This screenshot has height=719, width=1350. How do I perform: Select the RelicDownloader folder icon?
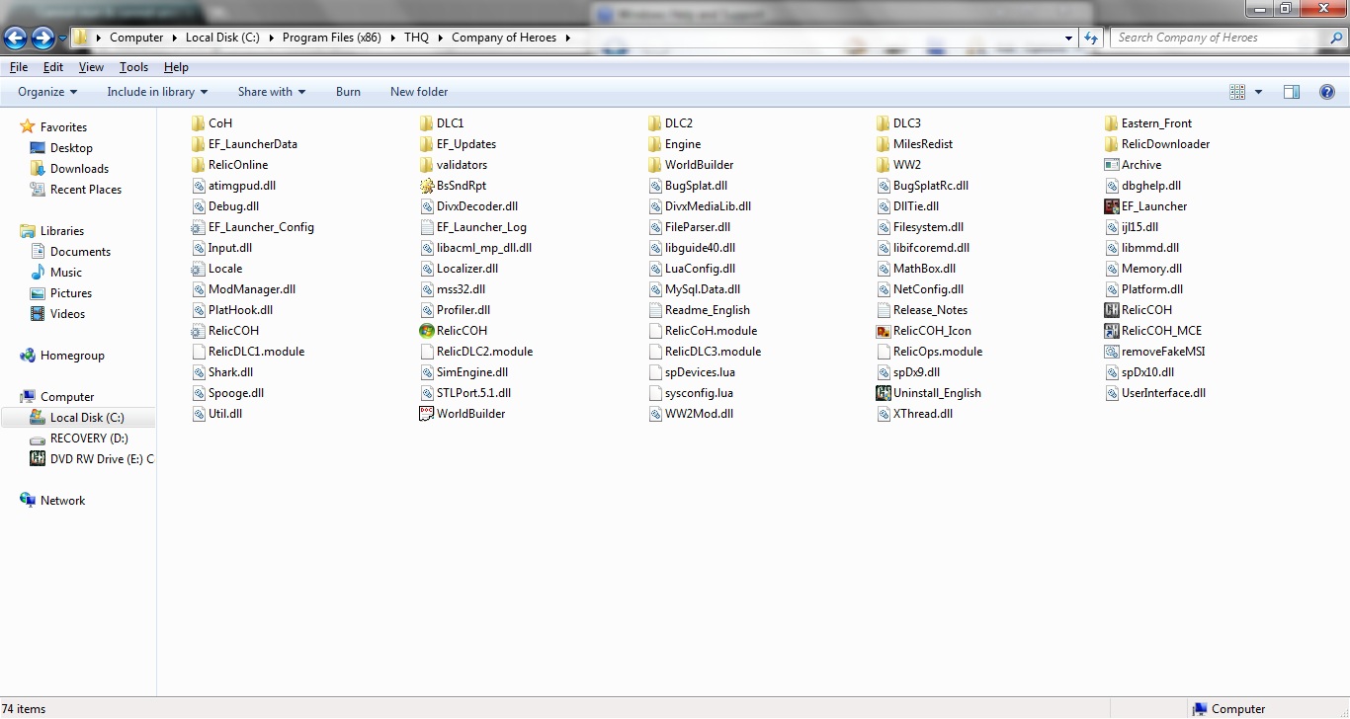(1112, 144)
